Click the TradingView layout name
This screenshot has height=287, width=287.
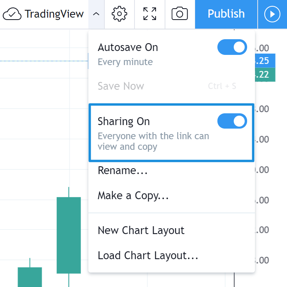(54, 15)
